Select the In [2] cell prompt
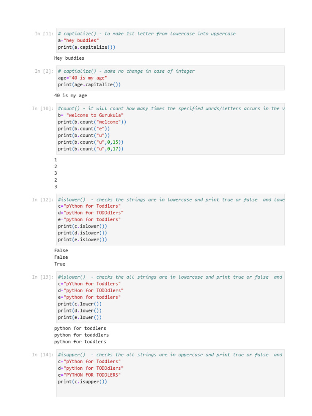This screenshot has width=312, height=416. coord(44,71)
